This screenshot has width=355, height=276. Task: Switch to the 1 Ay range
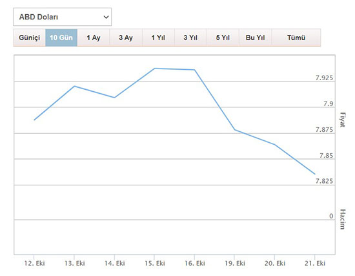click(x=94, y=37)
